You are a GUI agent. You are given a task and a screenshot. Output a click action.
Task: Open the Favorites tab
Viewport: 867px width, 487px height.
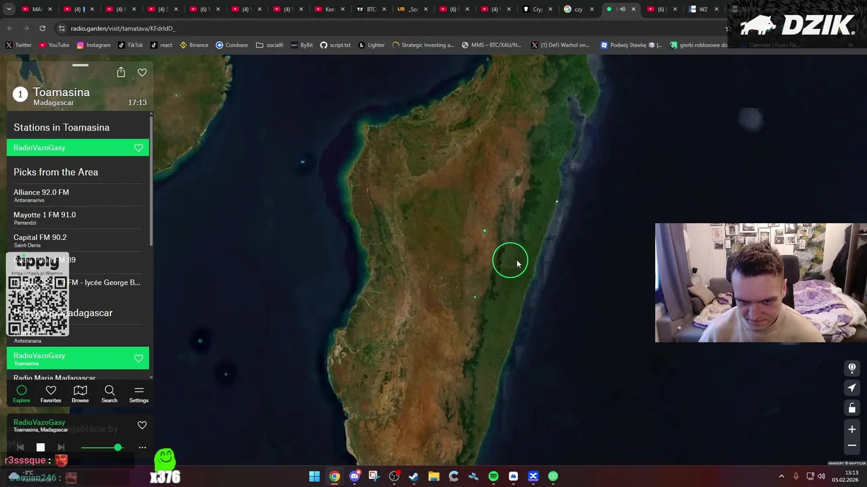pyautogui.click(x=51, y=394)
